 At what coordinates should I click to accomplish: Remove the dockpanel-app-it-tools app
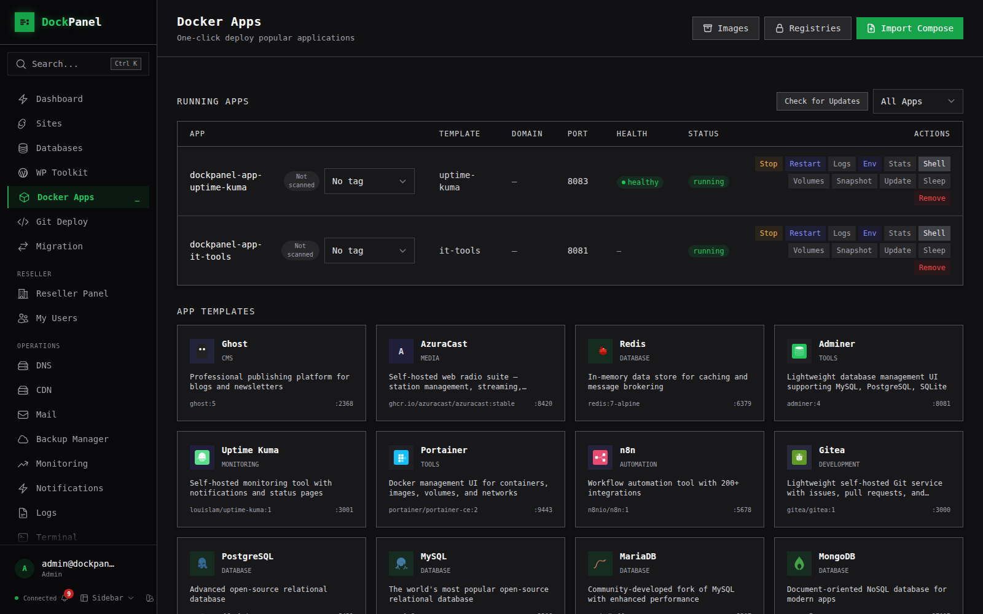pyautogui.click(x=932, y=268)
